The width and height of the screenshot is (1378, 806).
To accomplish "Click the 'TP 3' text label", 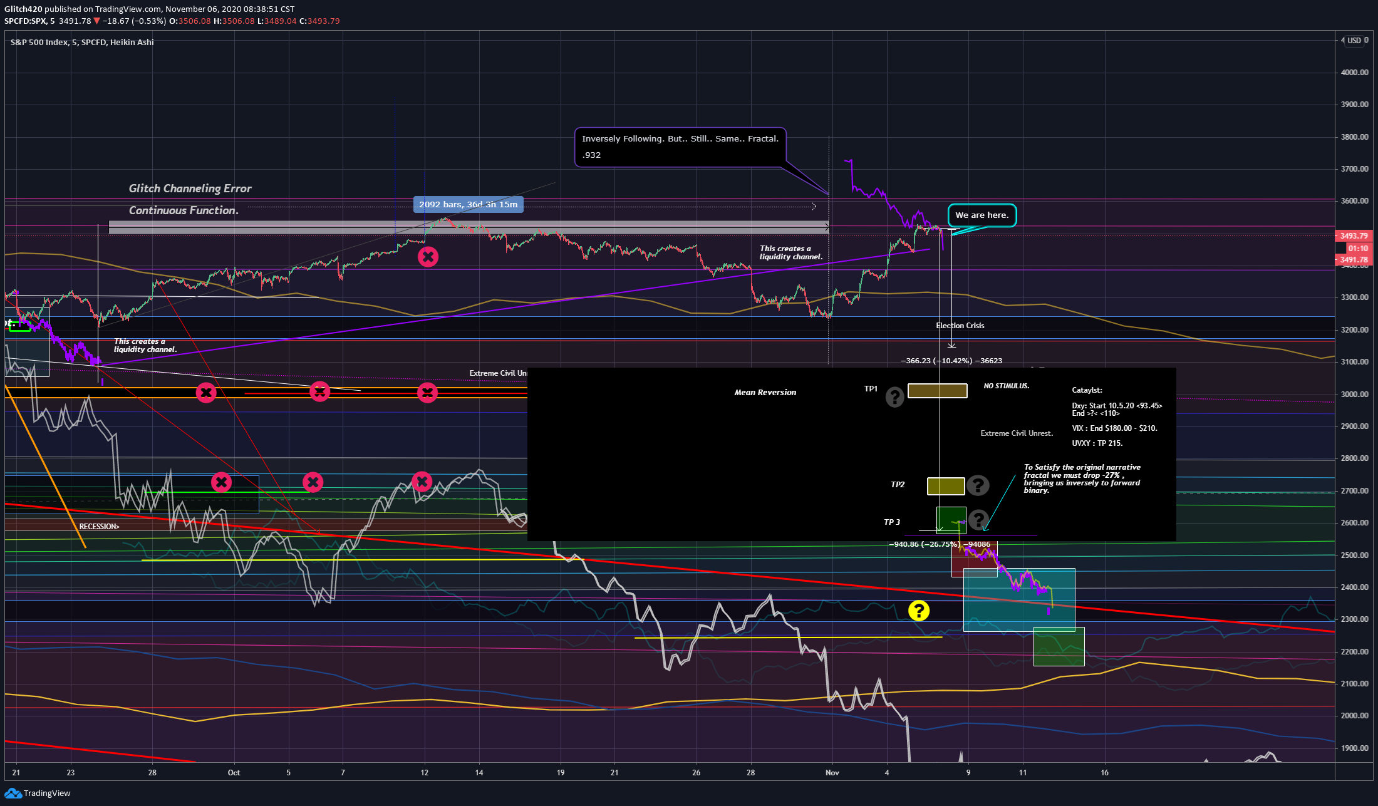I will (892, 522).
